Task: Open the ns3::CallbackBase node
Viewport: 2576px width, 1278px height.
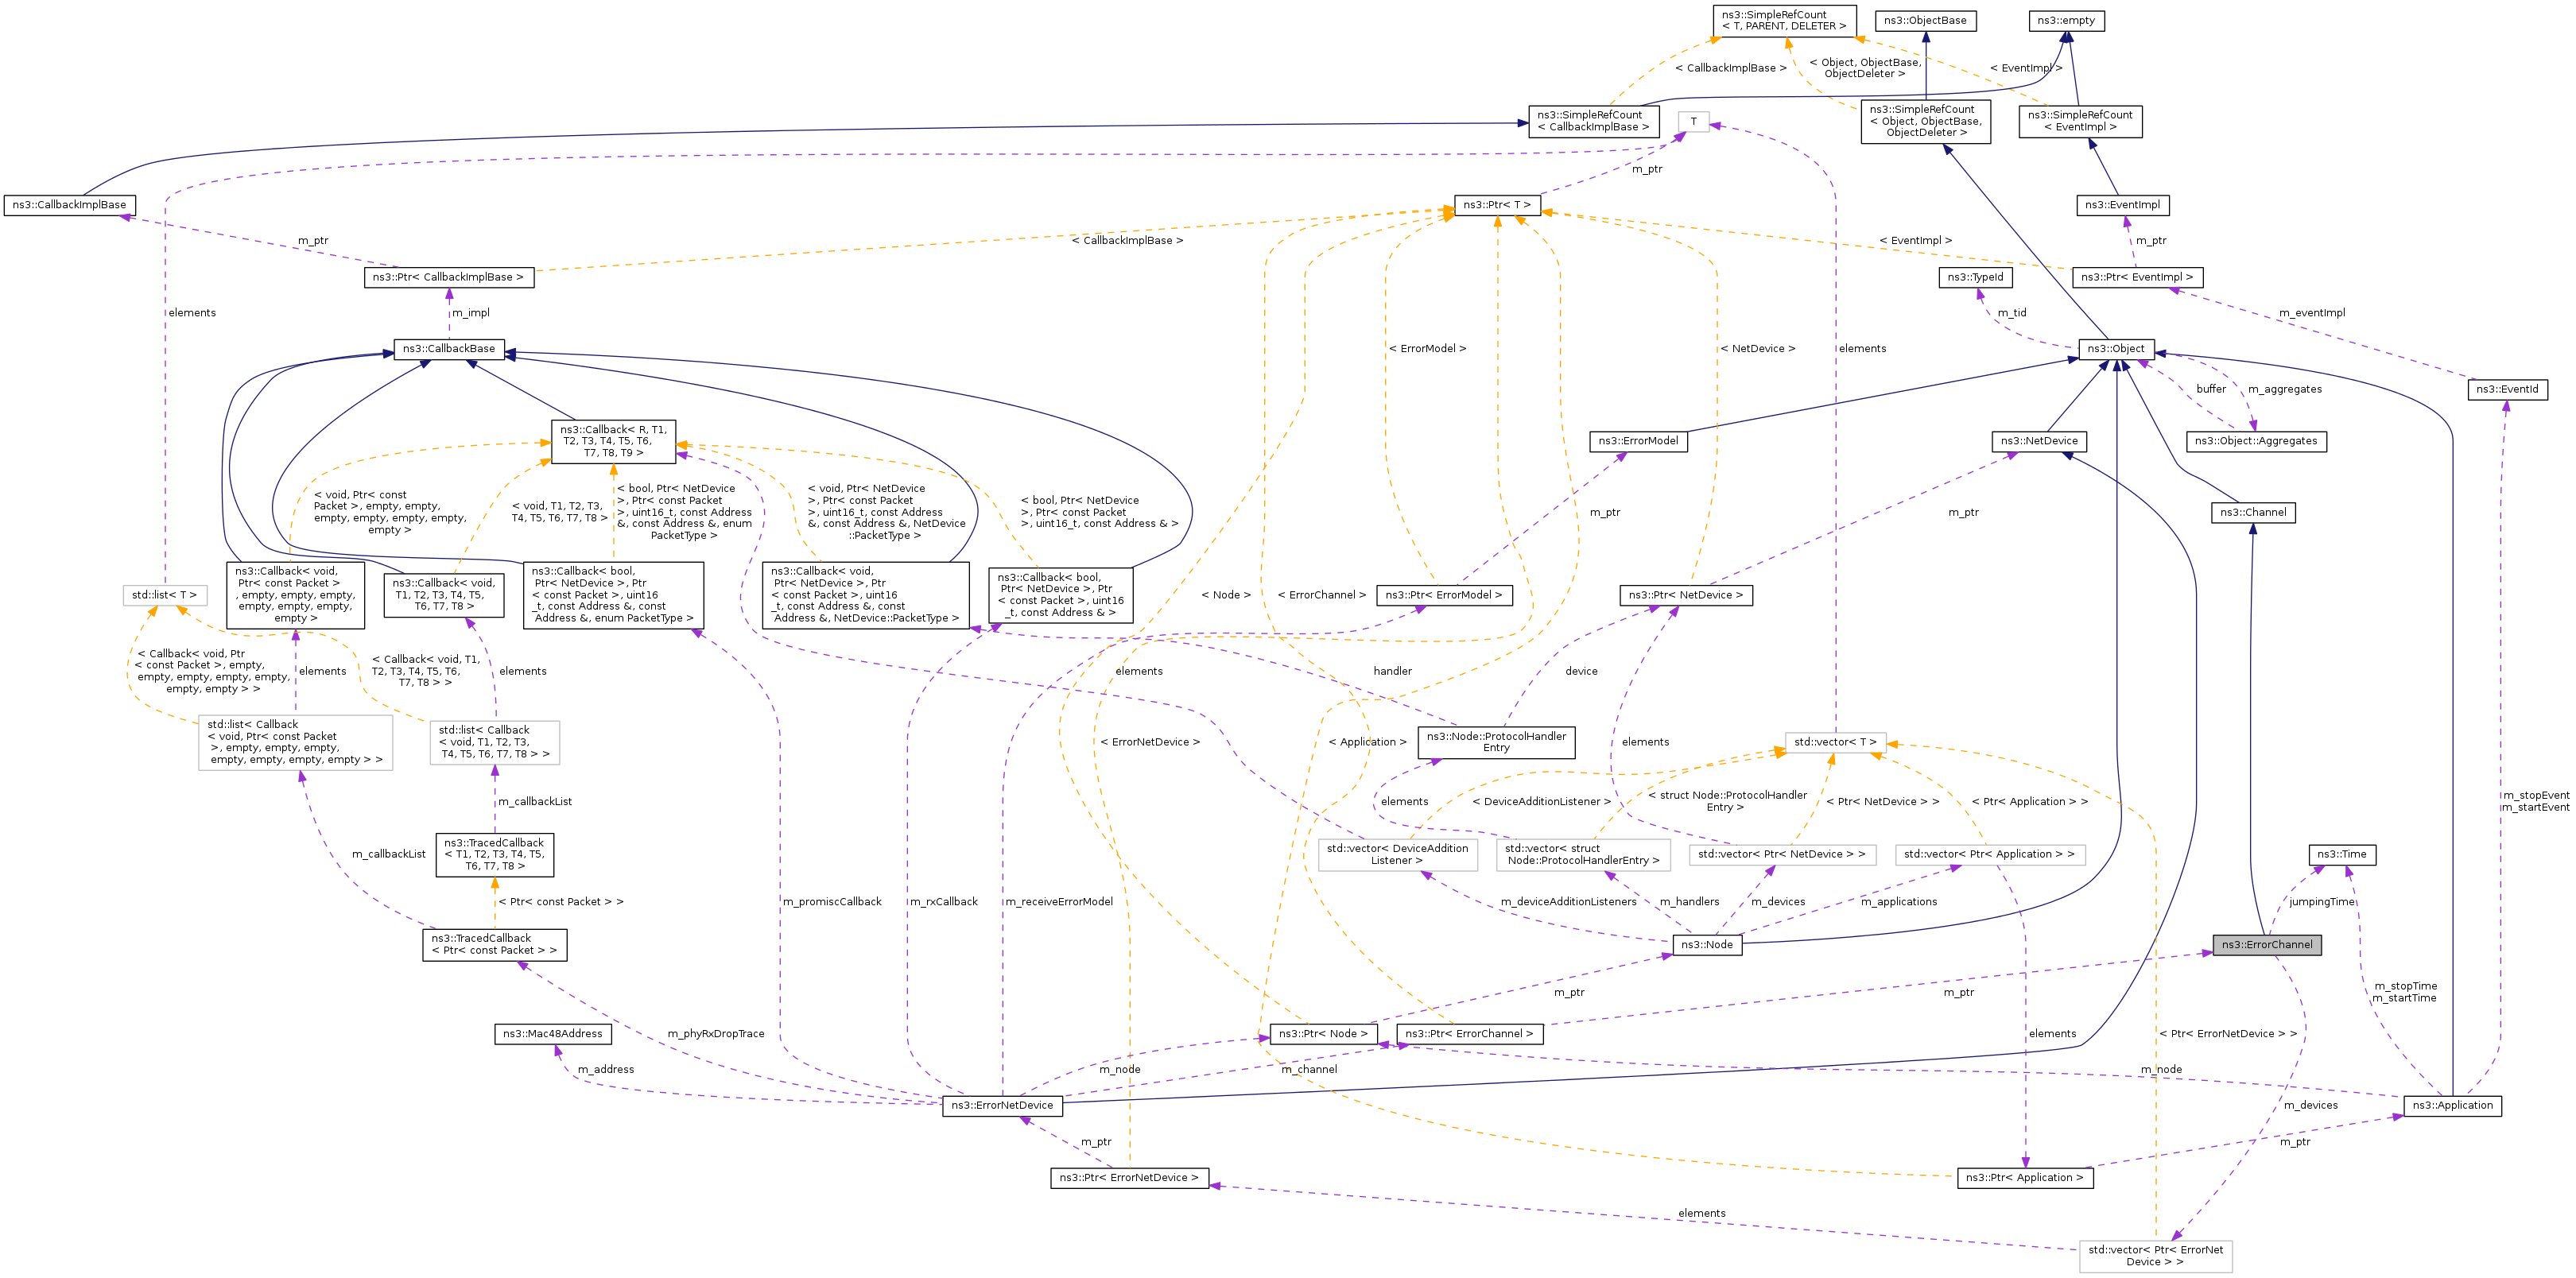Action: point(448,348)
